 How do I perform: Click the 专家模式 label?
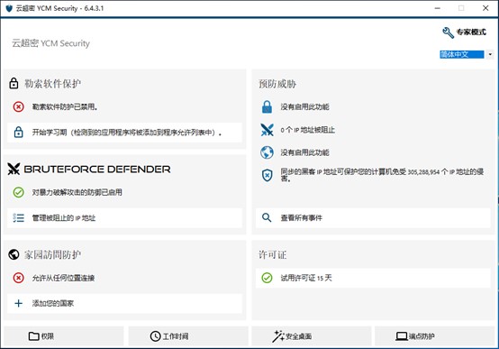tap(471, 32)
